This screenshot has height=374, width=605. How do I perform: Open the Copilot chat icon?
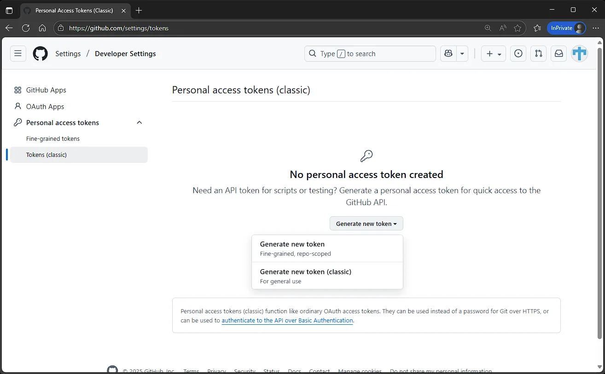pos(448,53)
